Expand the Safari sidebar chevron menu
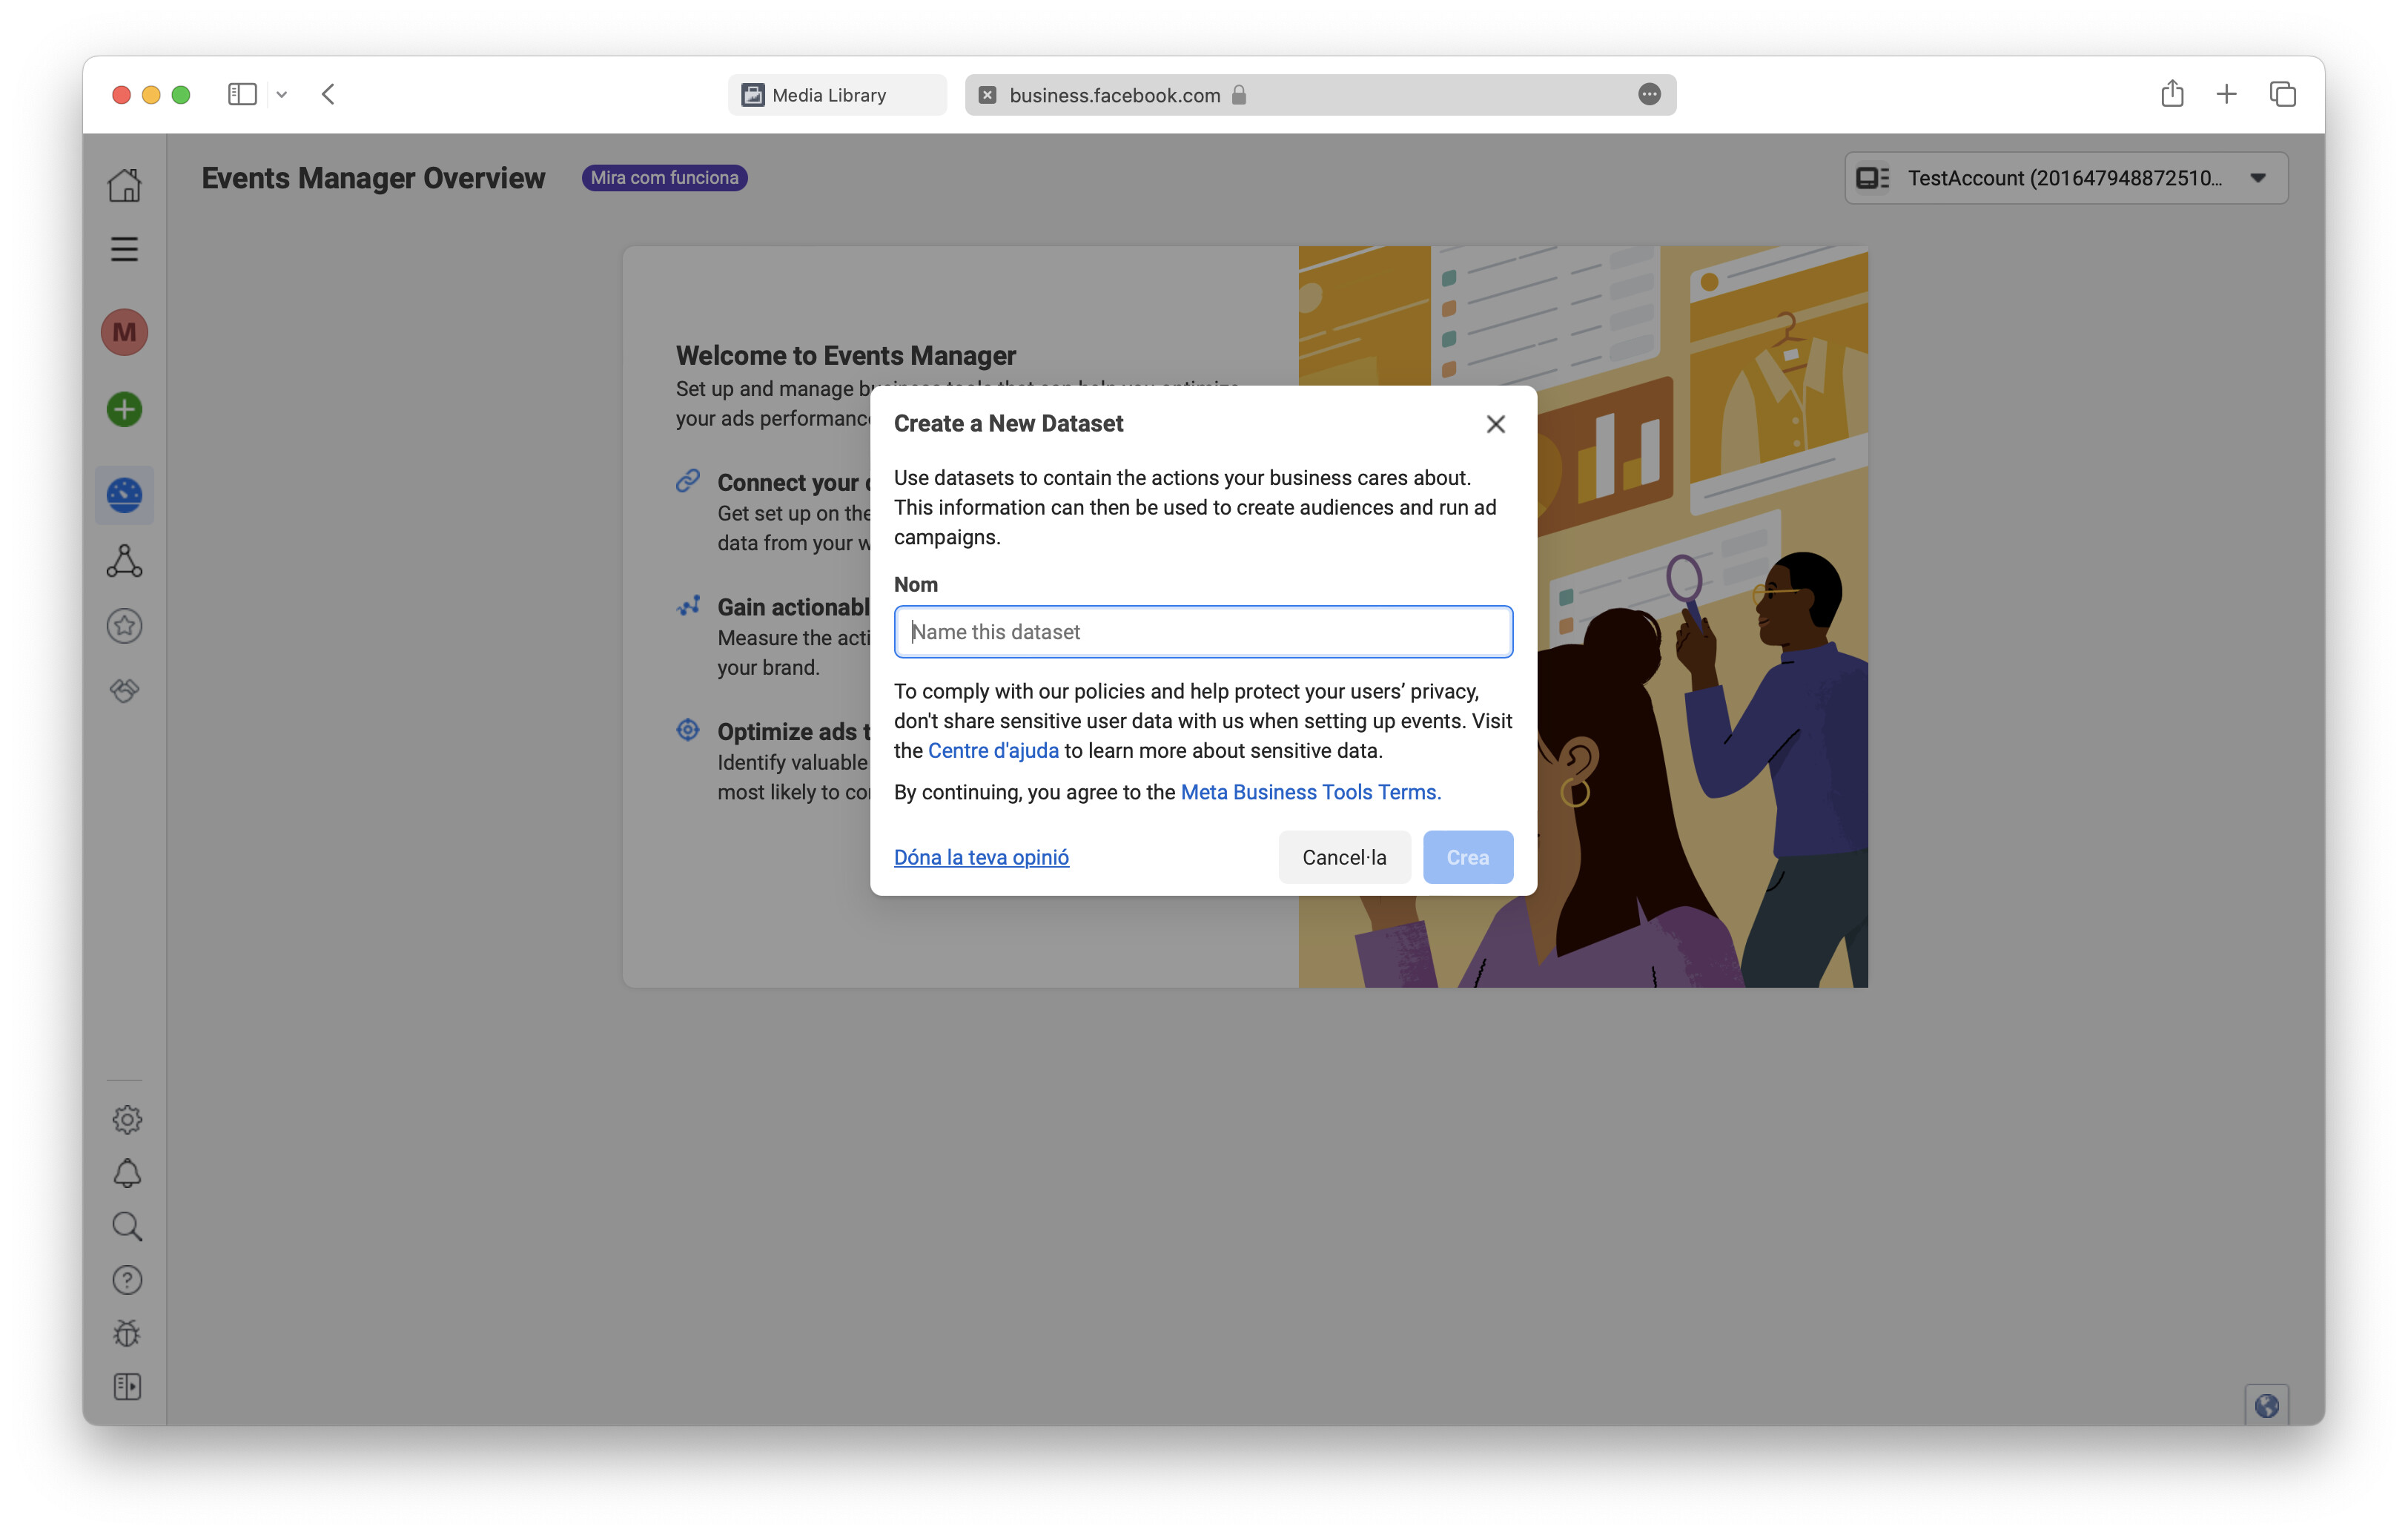Image resolution: width=2408 pixels, height=1535 pixels. [x=282, y=95]
